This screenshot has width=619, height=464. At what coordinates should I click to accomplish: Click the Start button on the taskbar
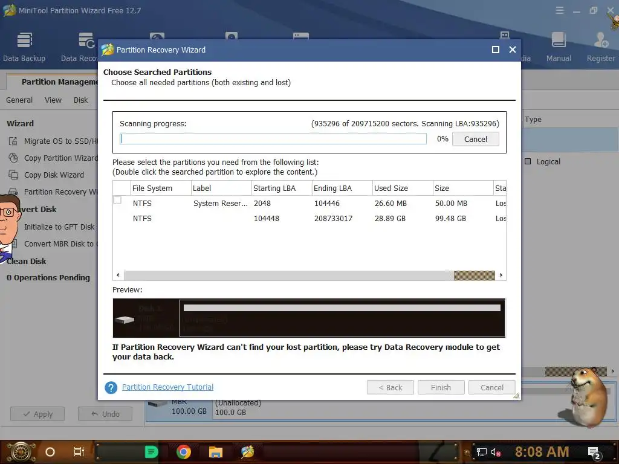21,452
